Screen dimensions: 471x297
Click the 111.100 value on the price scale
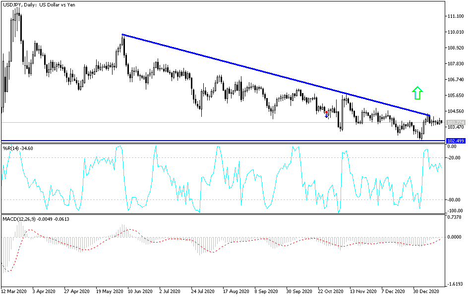pyautogui.click(x=457, y=16)
